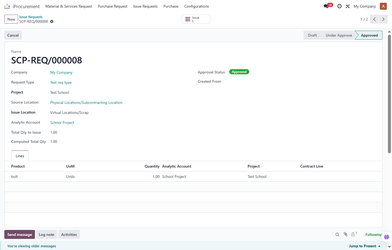This screenshot has width=392, height=250.
Task: Open the Issue Requests menu
Action: (x=145, y=6)
